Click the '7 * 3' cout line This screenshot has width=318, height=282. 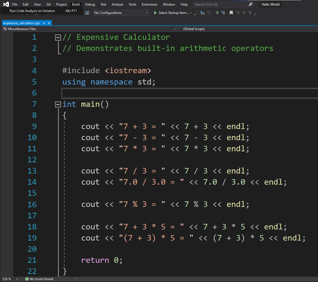[x=165, y=149]
